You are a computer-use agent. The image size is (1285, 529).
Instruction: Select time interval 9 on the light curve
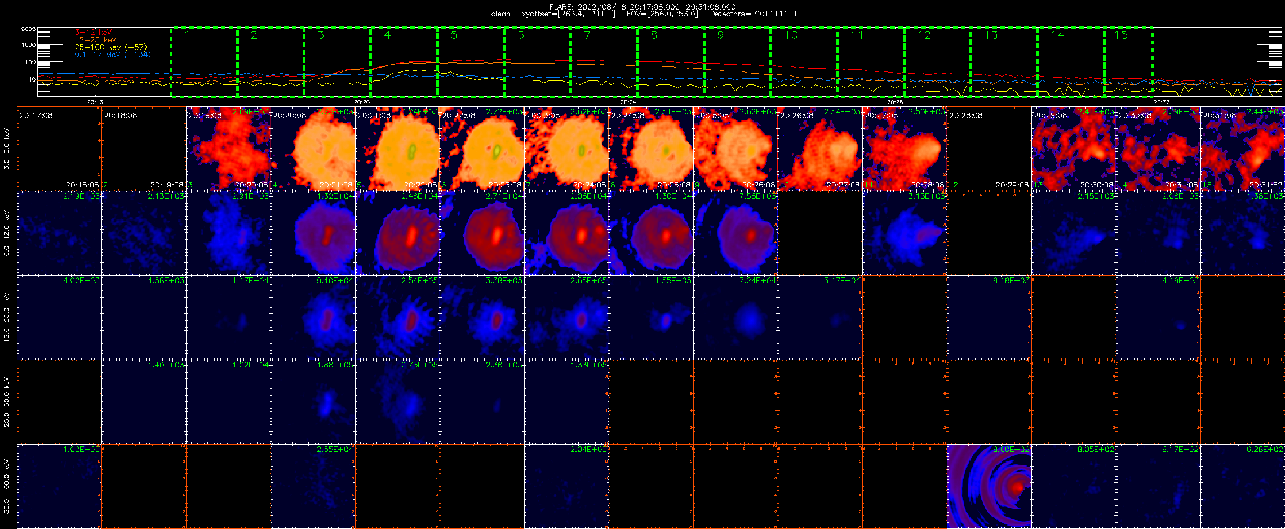(738, 61)
